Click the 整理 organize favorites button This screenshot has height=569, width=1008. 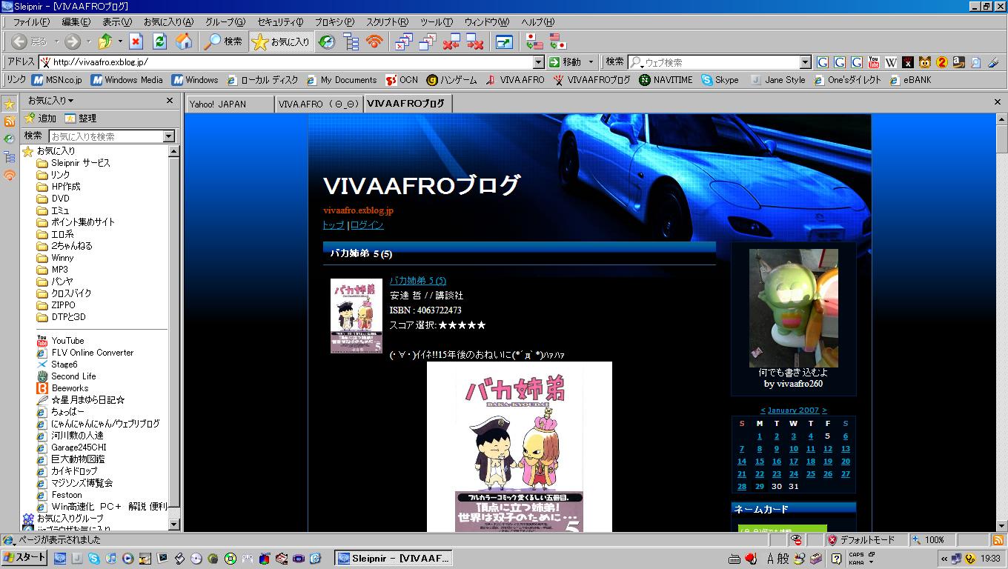click(80, 118)
